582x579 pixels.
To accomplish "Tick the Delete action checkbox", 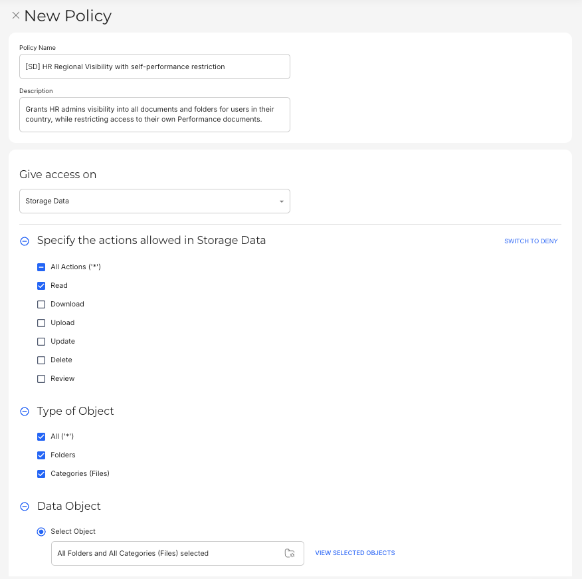I will point(41,360).
